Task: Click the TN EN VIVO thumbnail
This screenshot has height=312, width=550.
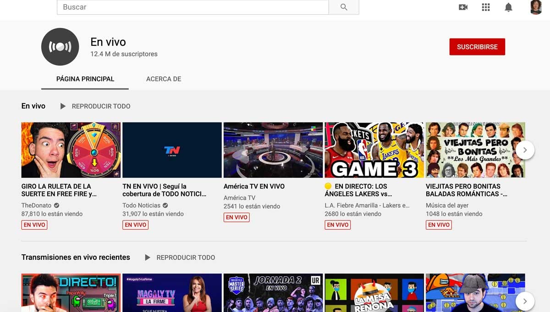Action: click(172, 150)
